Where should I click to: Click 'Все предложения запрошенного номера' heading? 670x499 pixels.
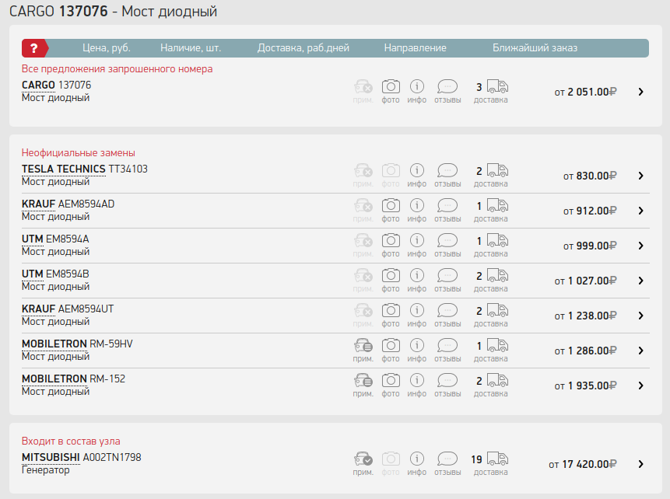pos(117,68)
